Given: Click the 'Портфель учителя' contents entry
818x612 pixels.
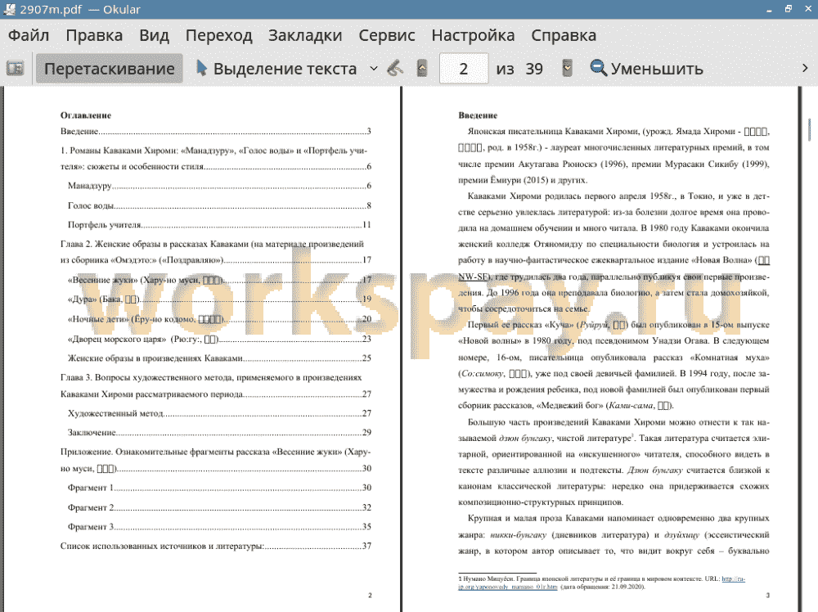Looking at the screenshot, I should click(219, 224).
